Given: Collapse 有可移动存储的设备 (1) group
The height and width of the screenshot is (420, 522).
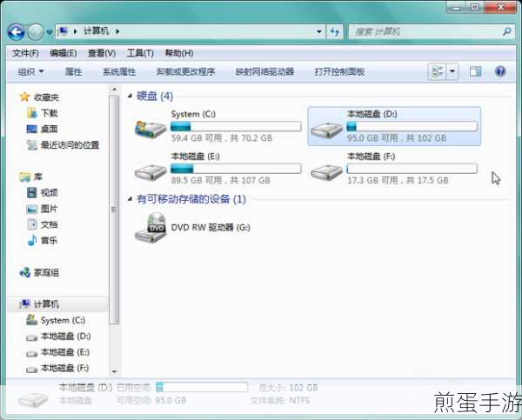Looking at the screenshot, I should tap(130, 199).
